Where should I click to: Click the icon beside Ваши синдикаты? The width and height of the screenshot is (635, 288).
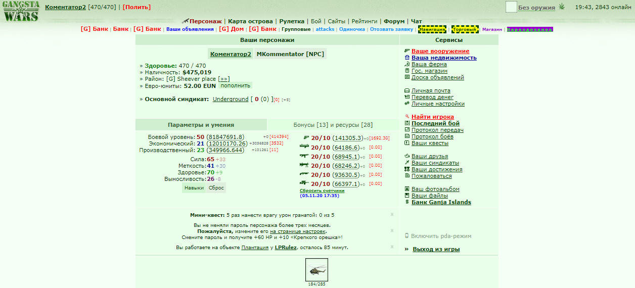click(x=407, y=163)
